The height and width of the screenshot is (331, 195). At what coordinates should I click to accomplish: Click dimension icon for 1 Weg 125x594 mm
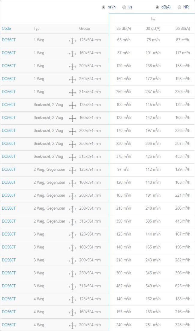pyautogui.click(x=73, y=41)
